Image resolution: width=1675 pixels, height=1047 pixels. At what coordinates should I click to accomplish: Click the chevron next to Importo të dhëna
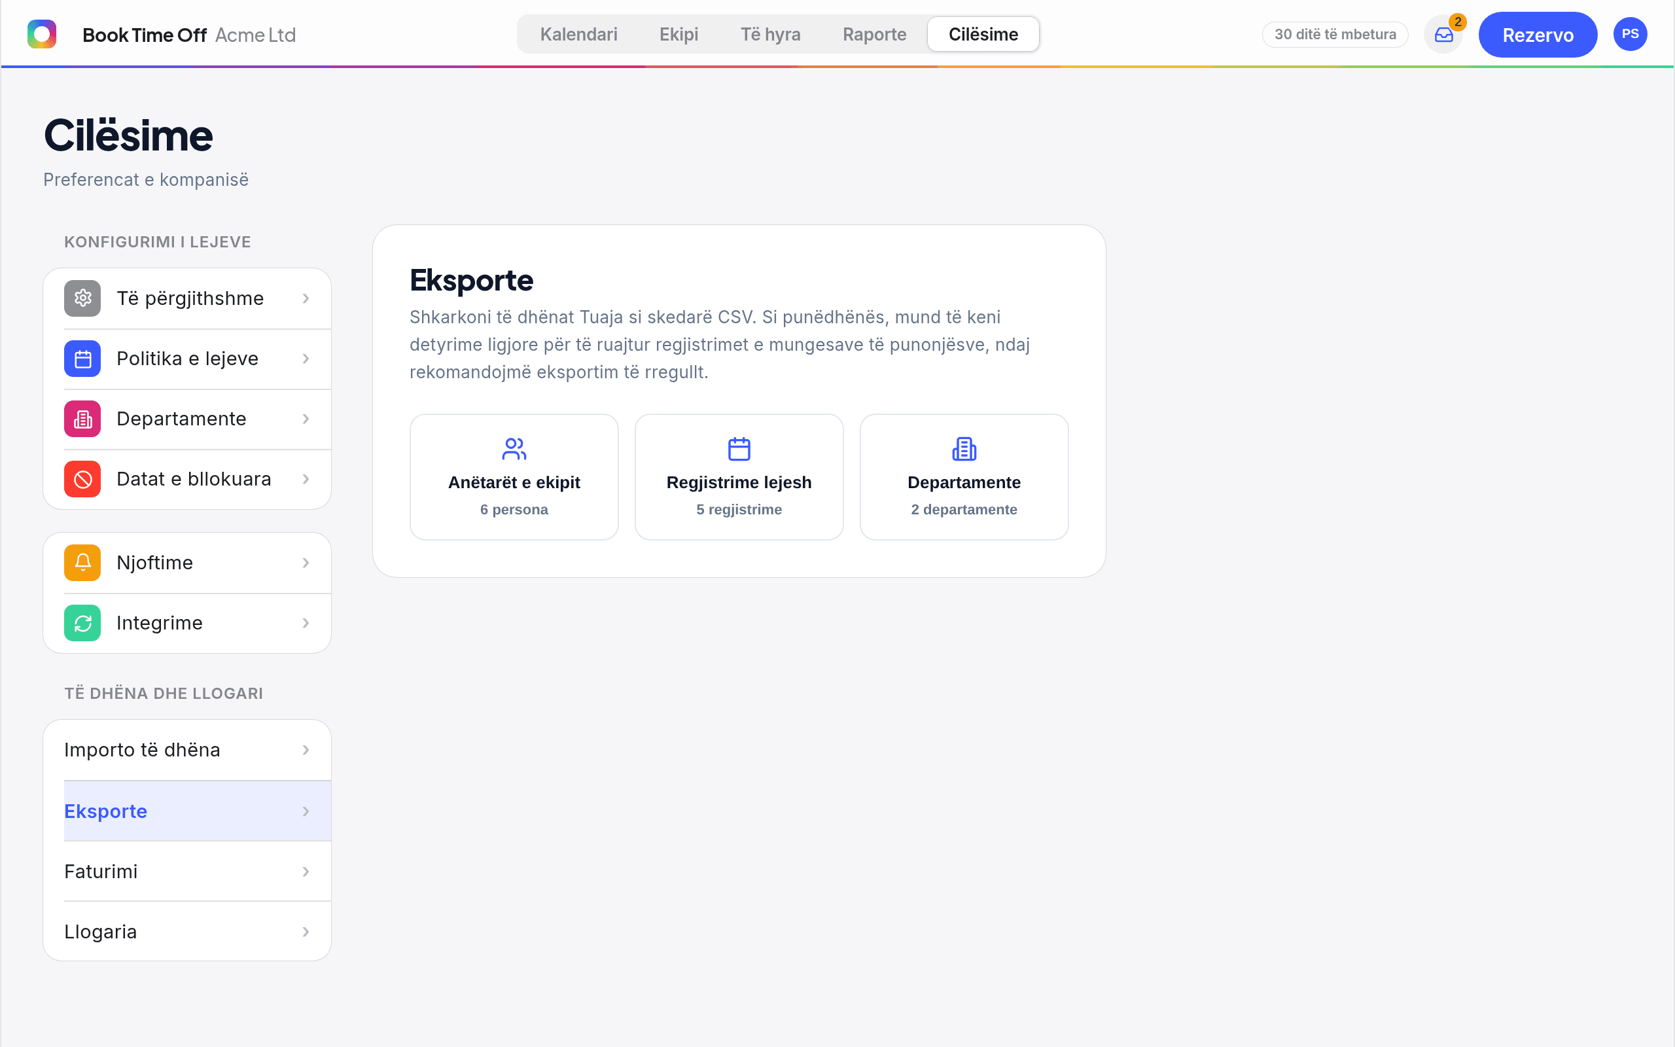click(x=306, y=750)
